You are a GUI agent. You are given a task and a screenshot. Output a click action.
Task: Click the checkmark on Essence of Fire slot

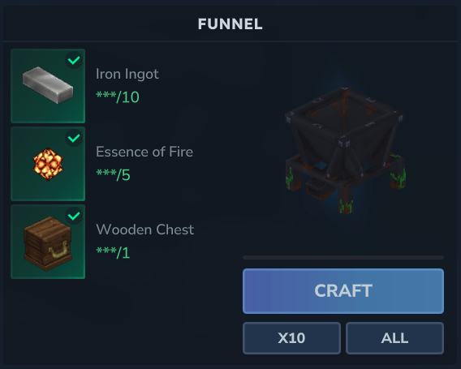click(74, 138)
